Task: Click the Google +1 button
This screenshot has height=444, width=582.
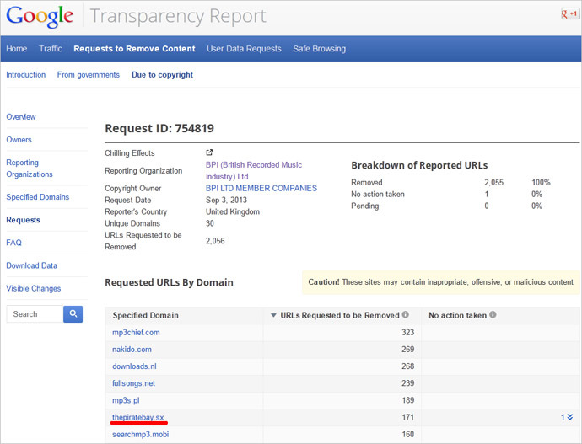Action: 570,14
